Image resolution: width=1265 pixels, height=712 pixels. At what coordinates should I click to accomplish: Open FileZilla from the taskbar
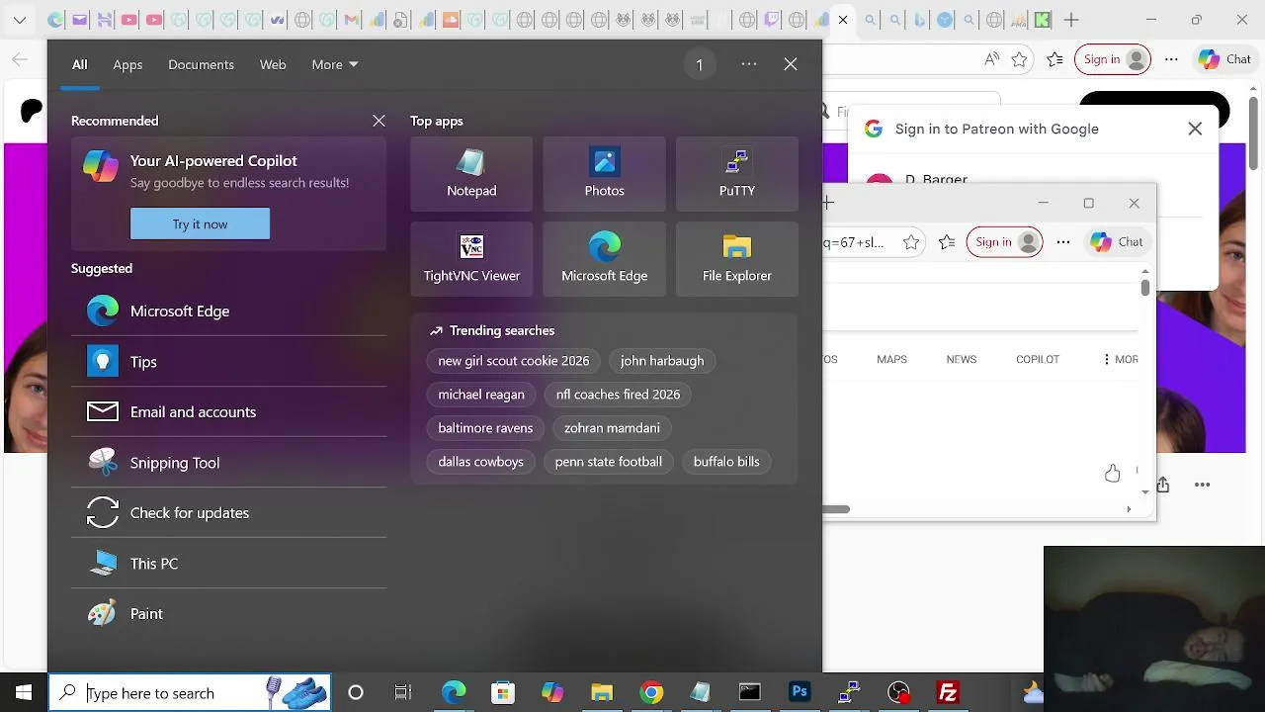click(x=948, y=692)
